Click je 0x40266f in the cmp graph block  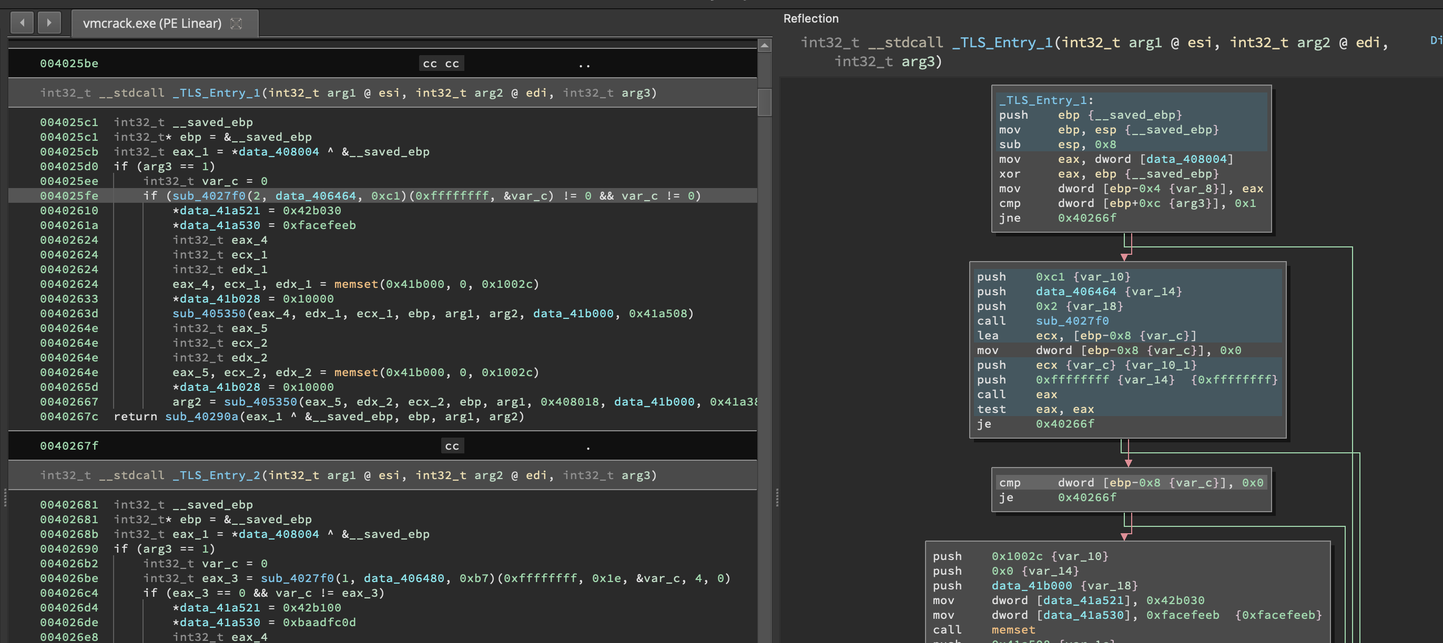click(1058, 497)
